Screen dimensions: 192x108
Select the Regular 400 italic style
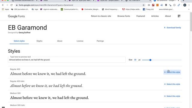[x=172, y=84]
